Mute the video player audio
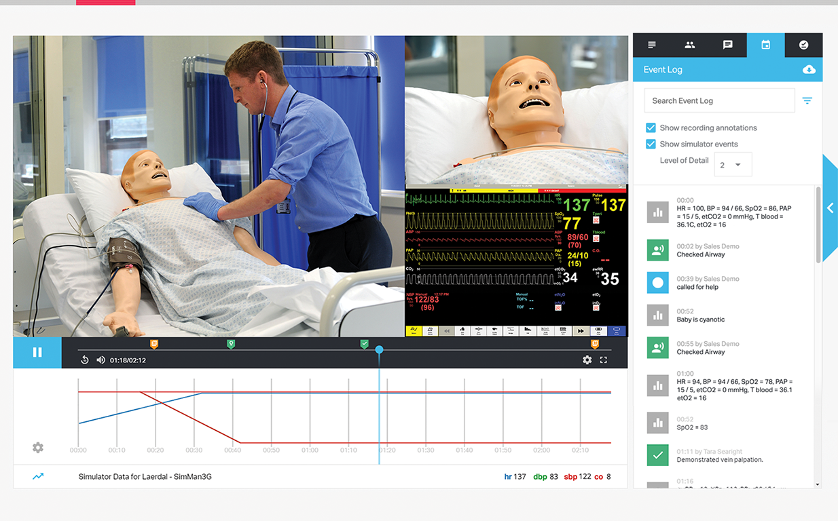838x521 pixels. coord(101,360)
